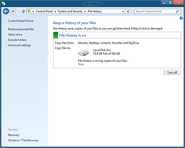Refresh the File History page
The height and width of the screenshot is (148, 185).
[x=128, y=11]
